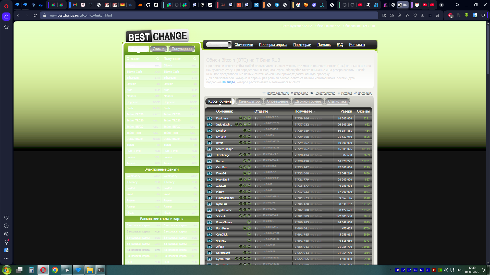Switch to the Калькулятор tab
The width and height of the screenshot is (490, 275).
pyautogui.click(x=249, y=101)
